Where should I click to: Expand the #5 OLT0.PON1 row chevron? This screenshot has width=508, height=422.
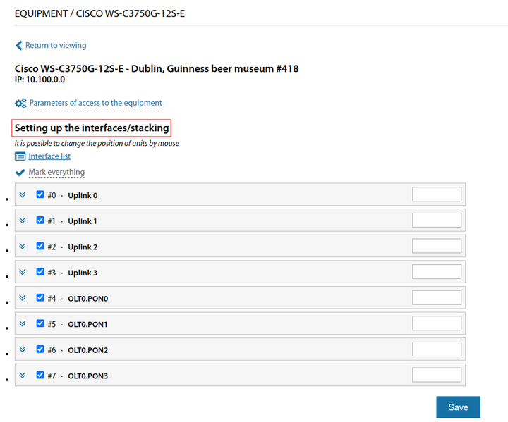23,324
